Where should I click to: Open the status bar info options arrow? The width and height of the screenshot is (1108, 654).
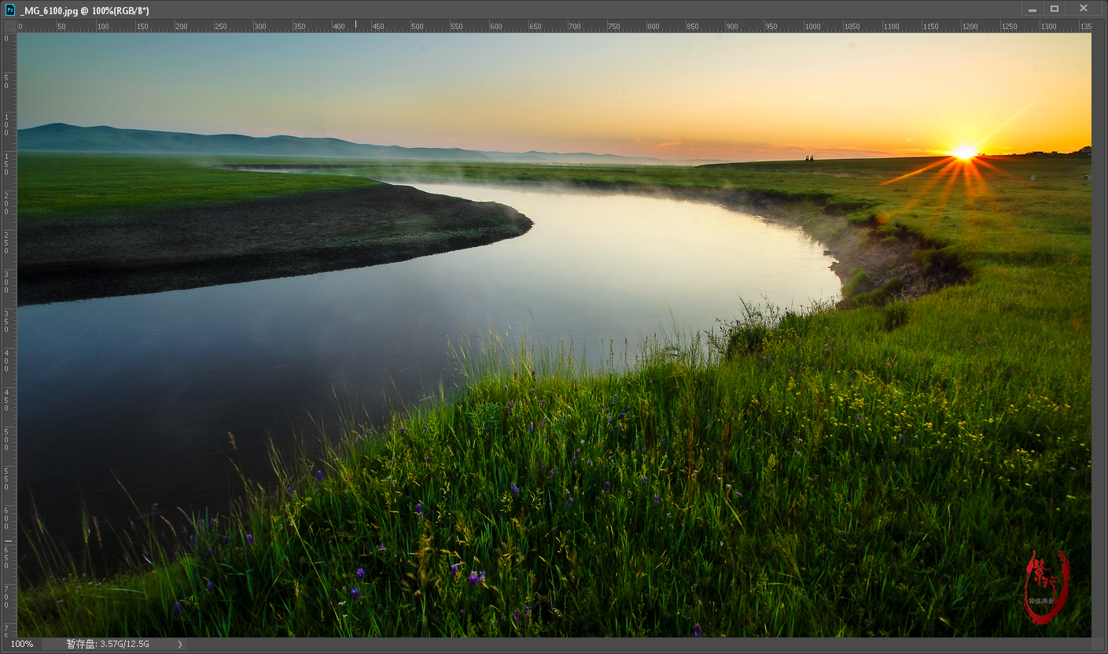pyautogui.click(x=179, y=644)
